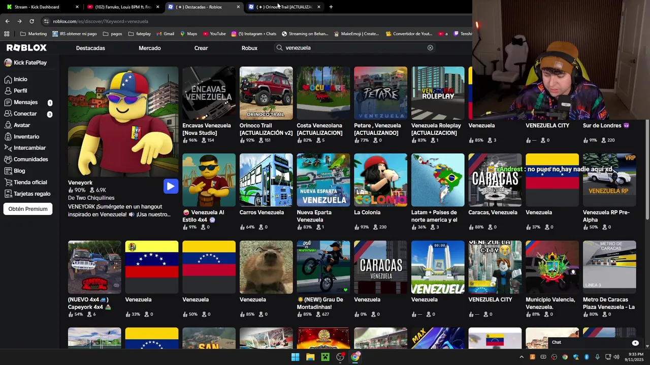Click the browser address bar URL
The width and height of the screenshot is (650, 365).
[x=101, y=21]
